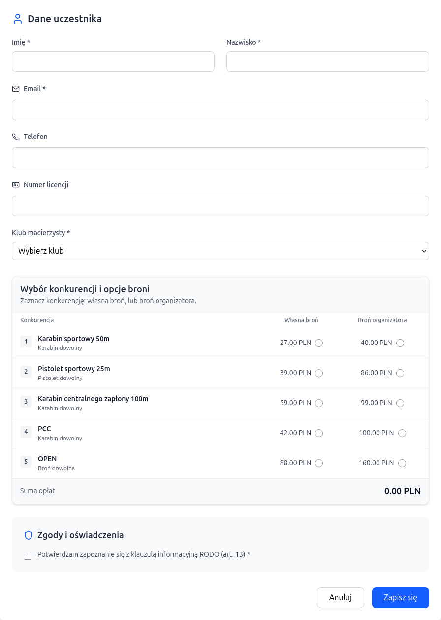Viewport: 441px width, 620px height.
Task: Check the RODO information clause confirmation box
Action: (28, 556)
